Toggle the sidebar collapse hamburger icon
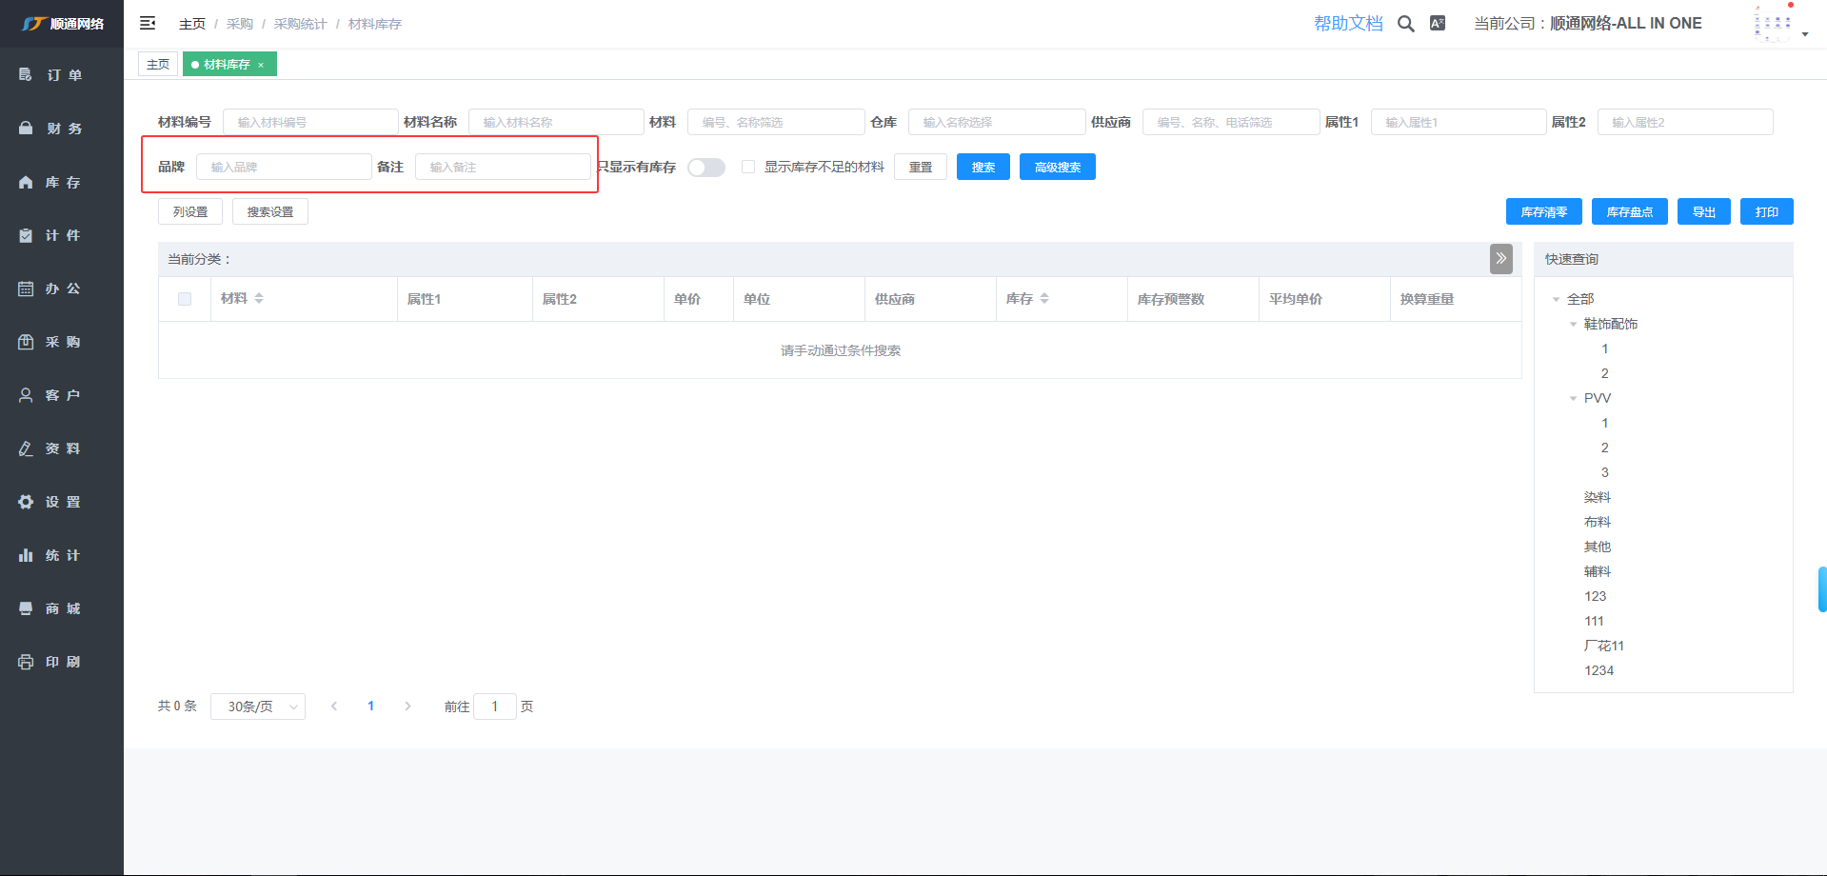Viewport: 1827px width, 876px height. pos(148,23)
